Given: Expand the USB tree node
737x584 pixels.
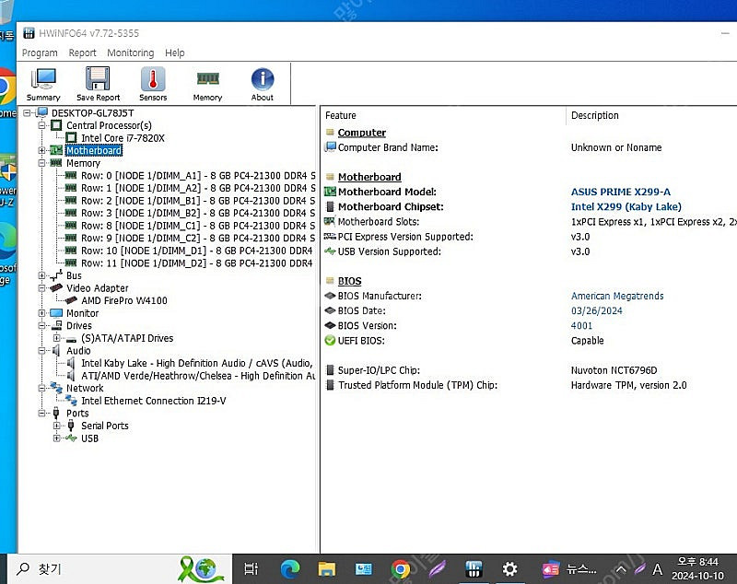Looking at the screenshot, I should pos(57,438).
